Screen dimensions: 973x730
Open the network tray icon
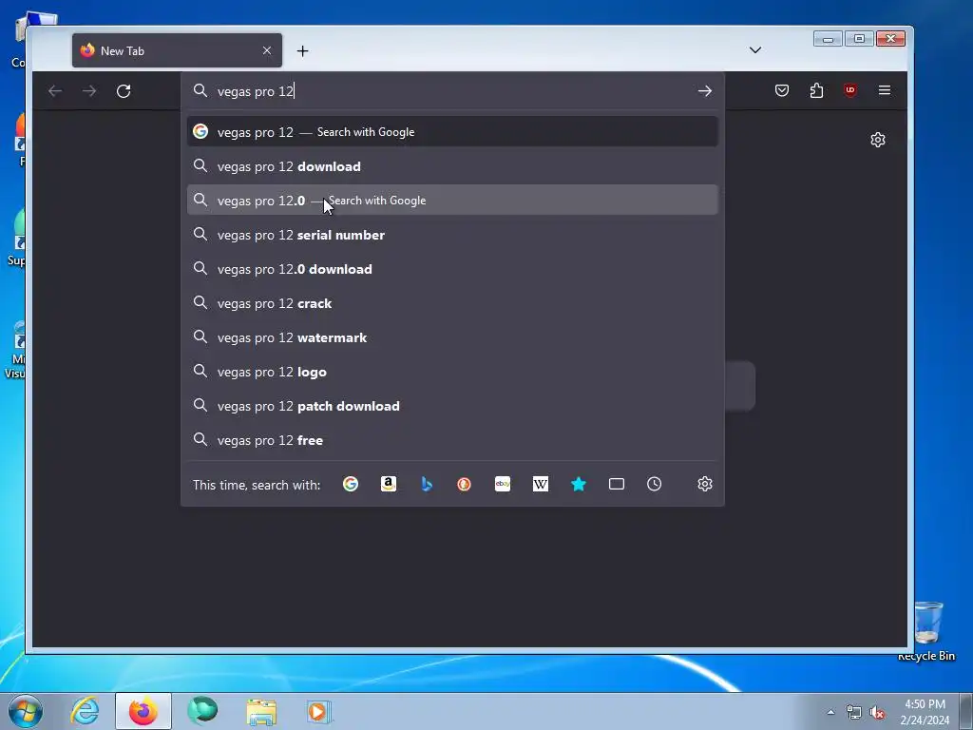point(854,713)
